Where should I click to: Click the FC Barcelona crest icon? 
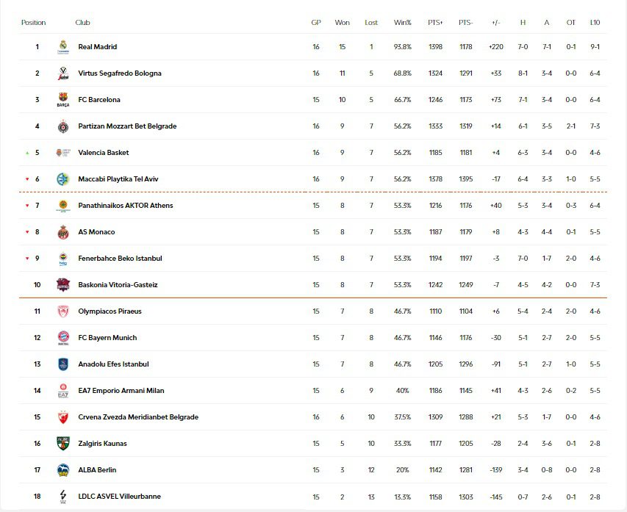tap(63, 100)
